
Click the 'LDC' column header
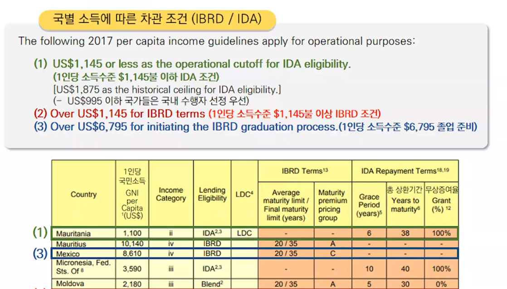pos(244,194)
